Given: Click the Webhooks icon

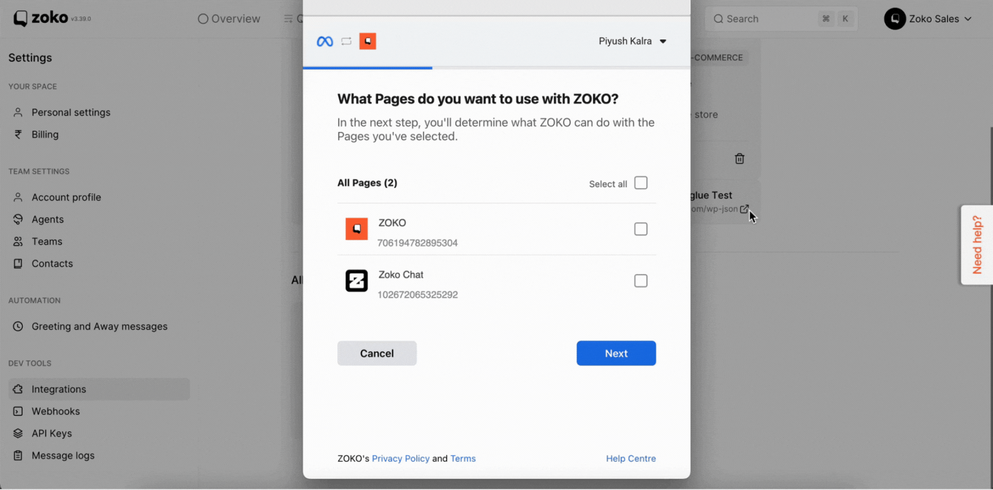Looking at the screenshot, I should pos(18,412).
